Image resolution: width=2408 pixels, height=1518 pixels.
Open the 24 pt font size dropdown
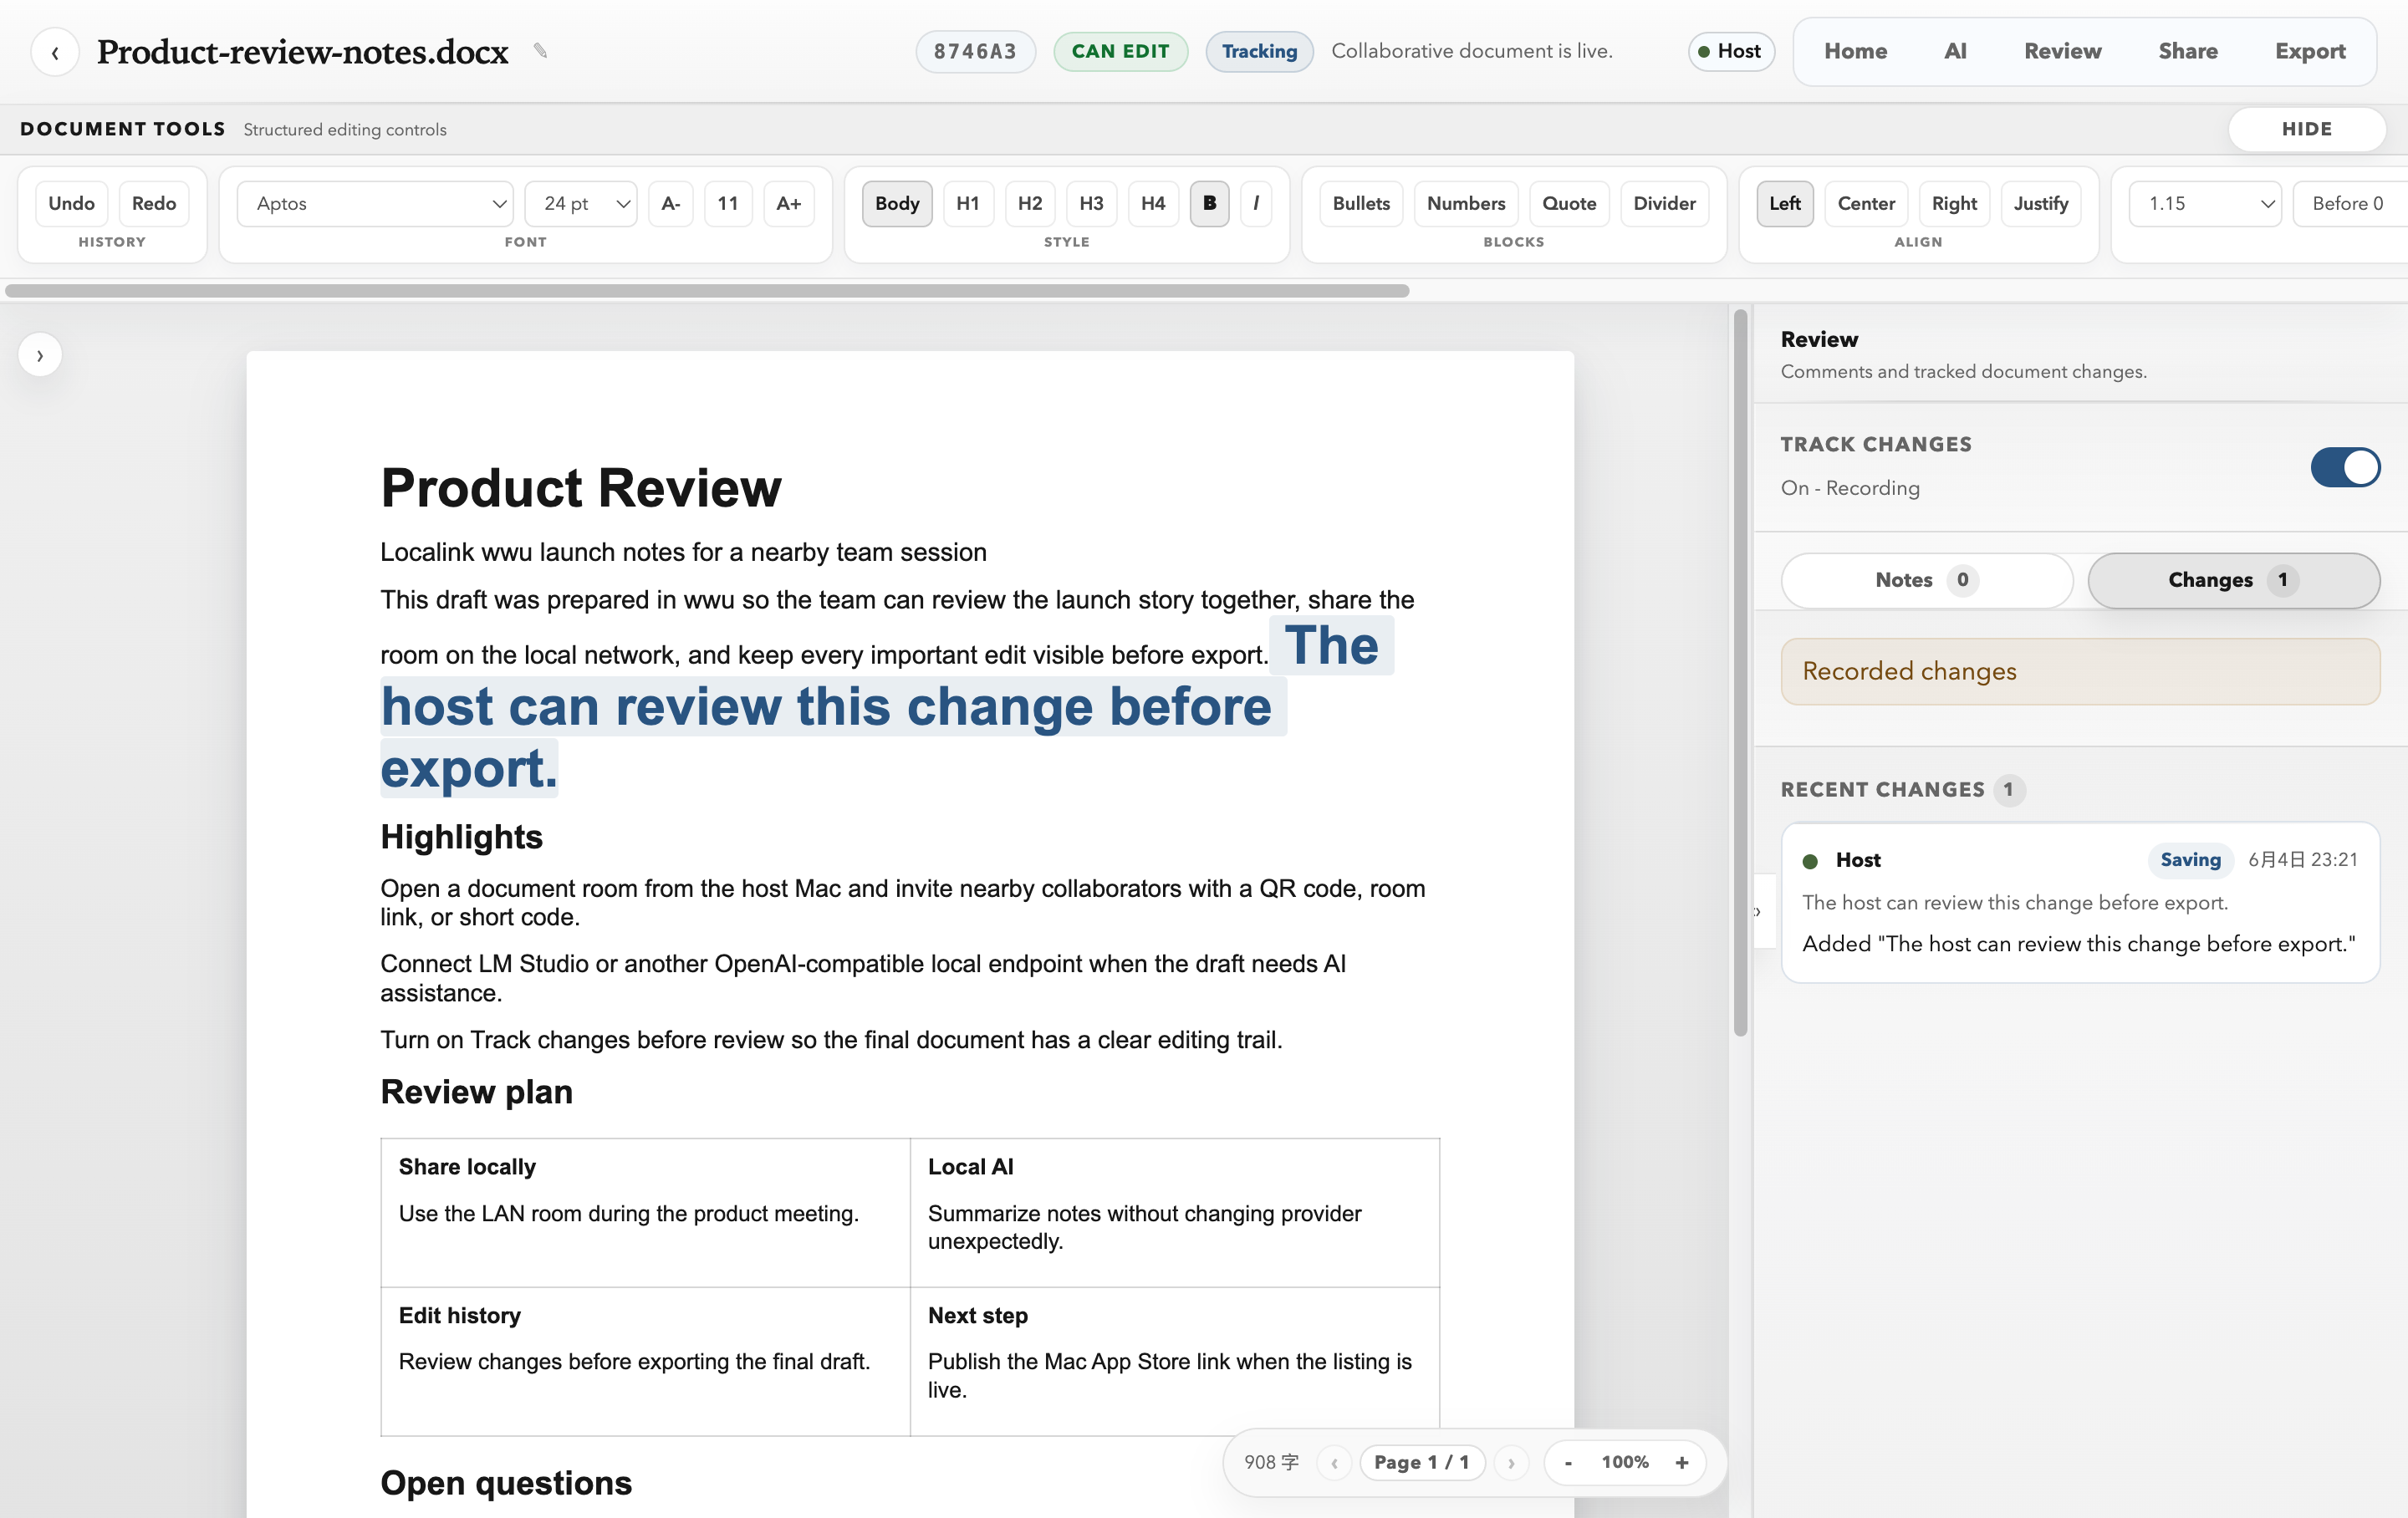point(581,203)
